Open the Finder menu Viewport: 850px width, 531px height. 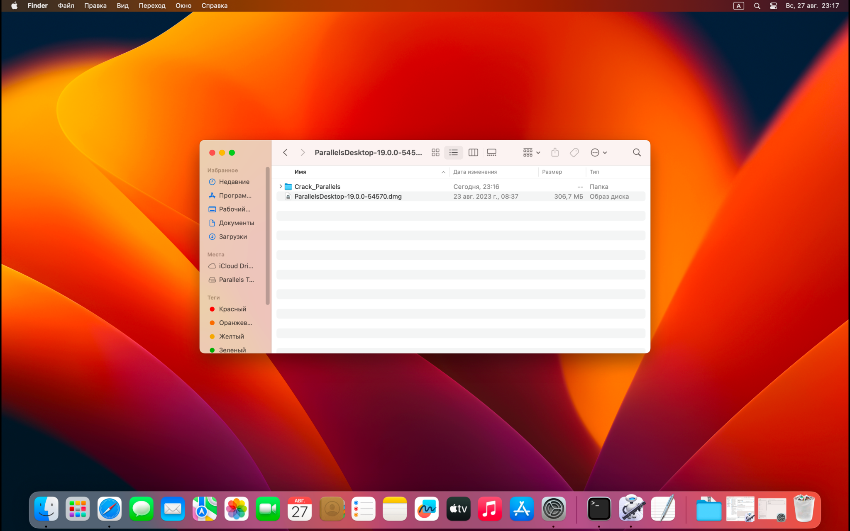(x=37, y=6)
